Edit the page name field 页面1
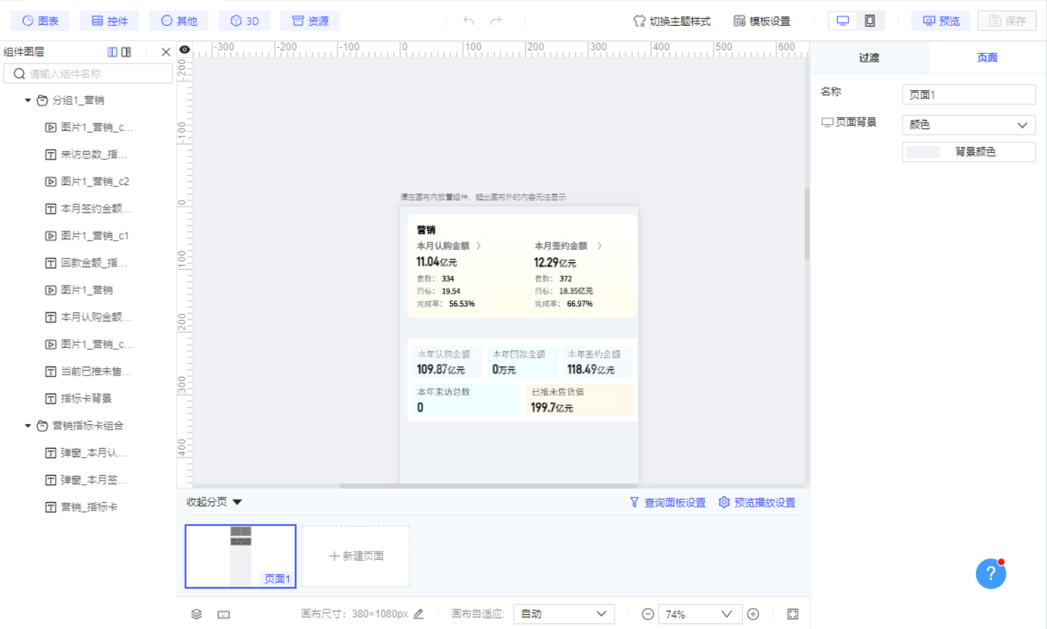Image resolution: width=1047 pixels, height=629 pixels. coord(968,95)
